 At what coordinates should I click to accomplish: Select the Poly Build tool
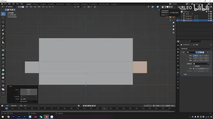click(3, 70)
